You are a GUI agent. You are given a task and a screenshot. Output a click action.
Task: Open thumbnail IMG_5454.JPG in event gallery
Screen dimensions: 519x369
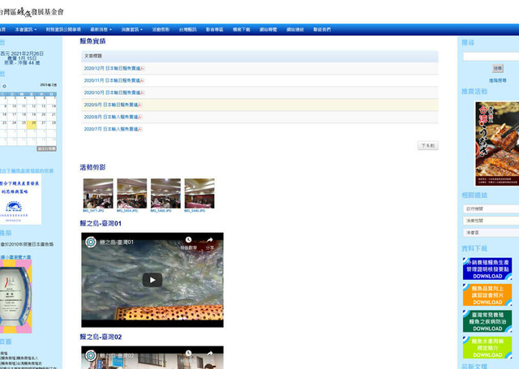pyautogui.click(x=131, y=194)
